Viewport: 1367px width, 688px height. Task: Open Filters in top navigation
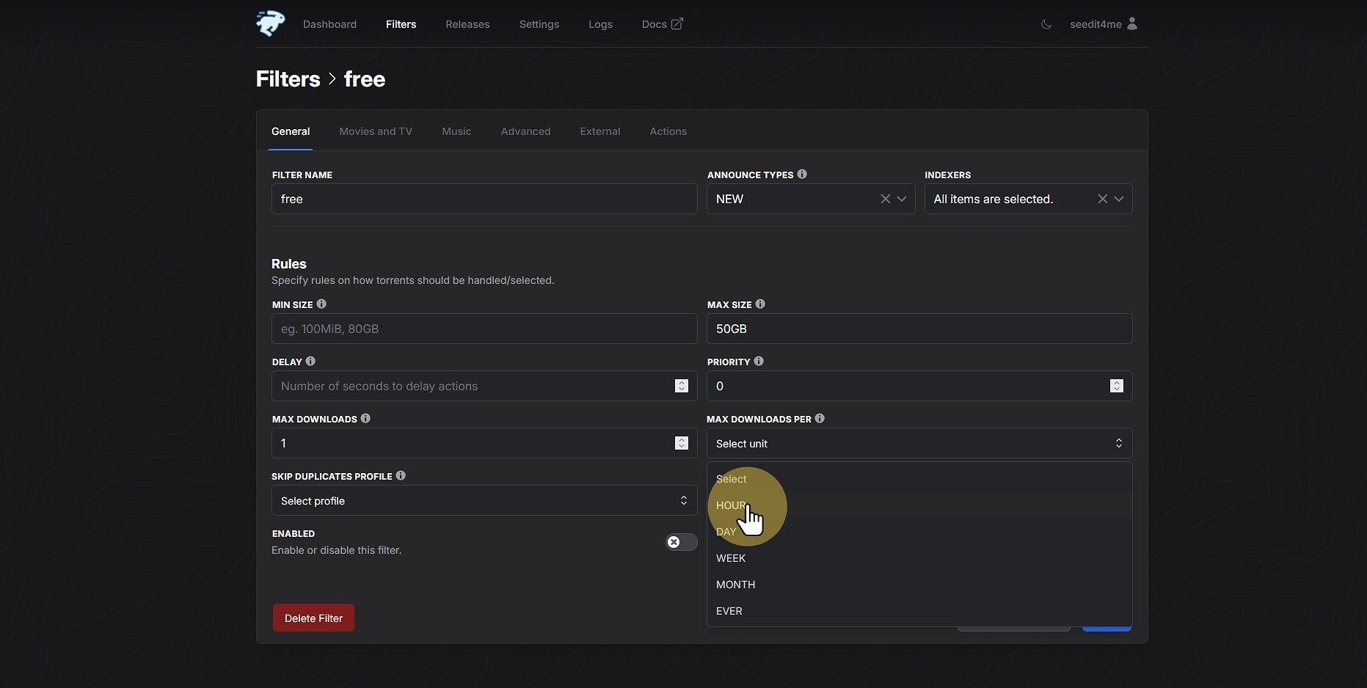401,24
